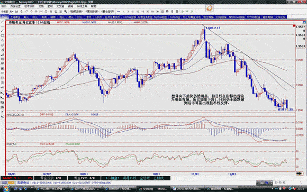Click the 06/01 date axis marker
Viewport: 307px width, 192px height.
pyautogui.click(x=12, y=174)
